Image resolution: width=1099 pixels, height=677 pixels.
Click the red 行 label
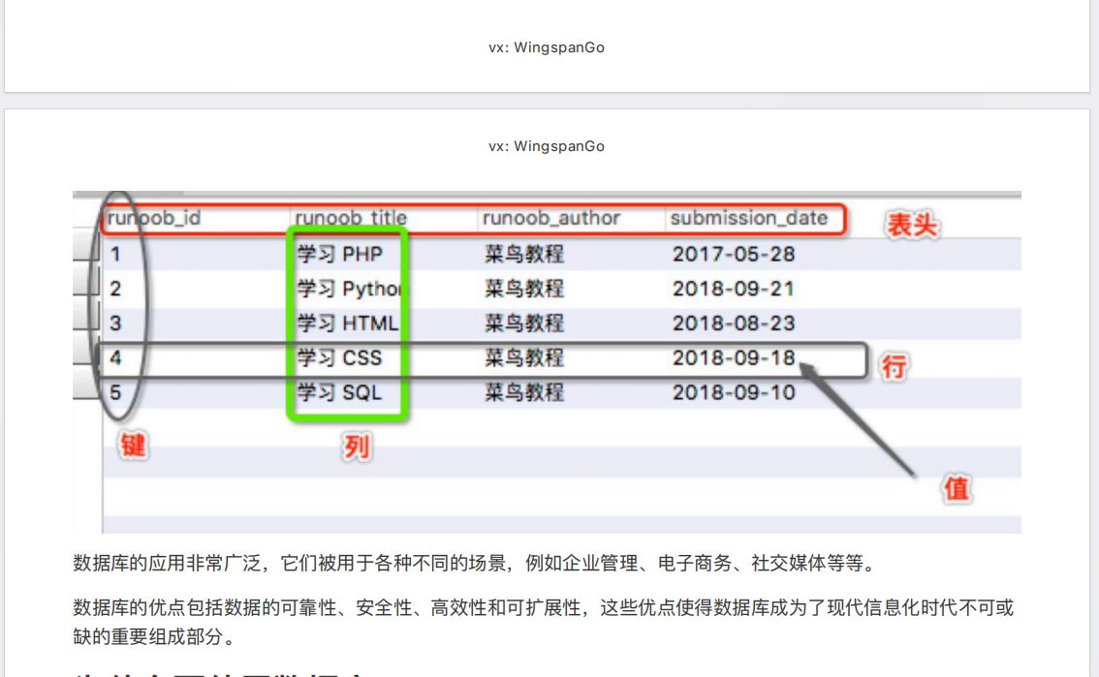tap(895, 366)
